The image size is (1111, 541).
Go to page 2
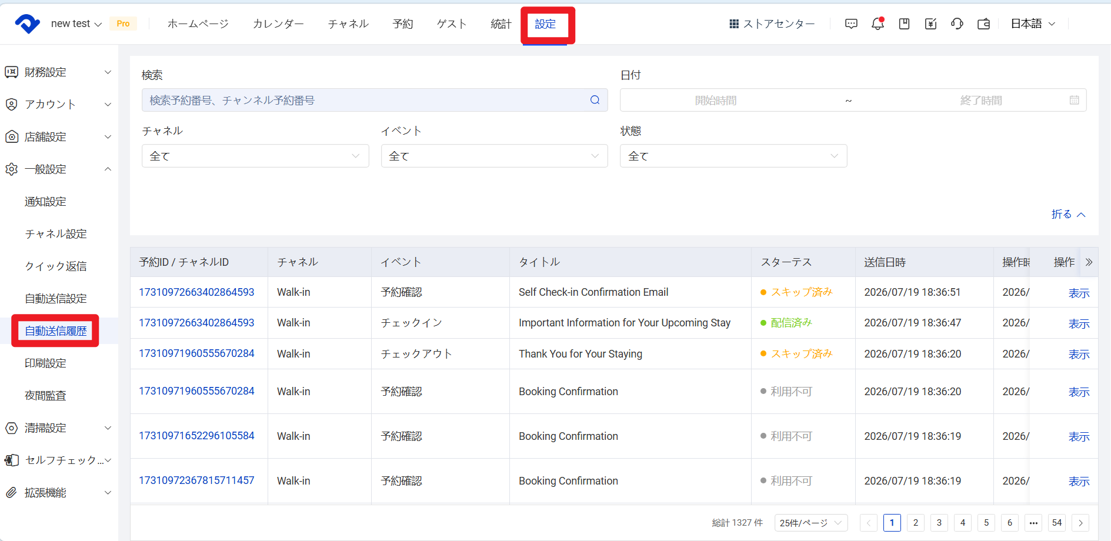(x=916, y=523)
